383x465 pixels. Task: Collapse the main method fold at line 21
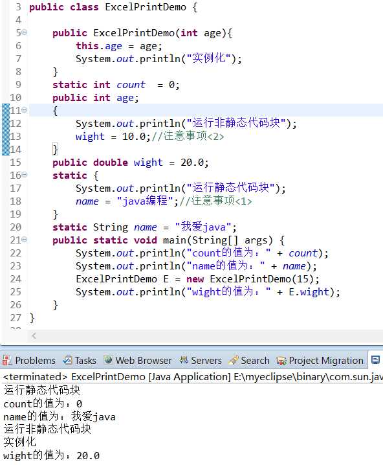(x=25, y=240)
